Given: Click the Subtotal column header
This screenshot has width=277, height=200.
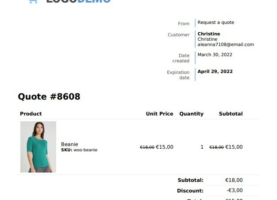Looking at the screenshot, I should click(231, 114).
